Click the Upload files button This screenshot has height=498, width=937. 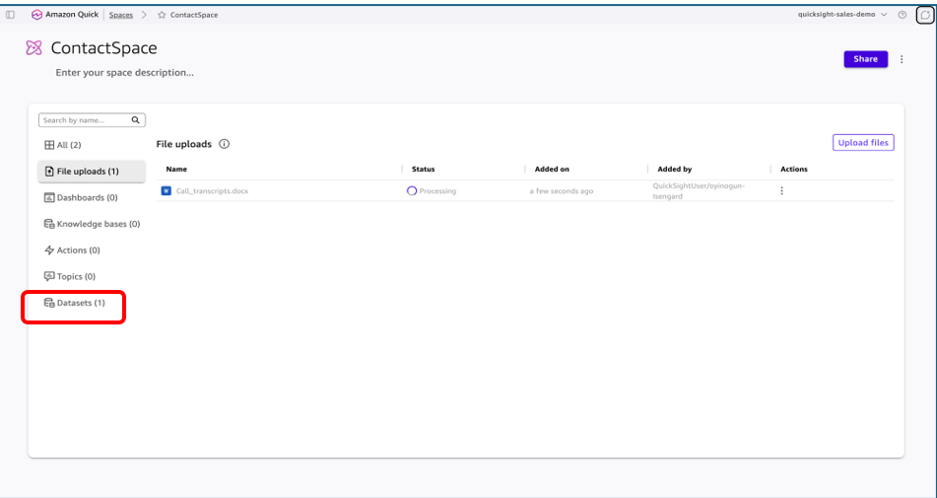coord(863,142)
